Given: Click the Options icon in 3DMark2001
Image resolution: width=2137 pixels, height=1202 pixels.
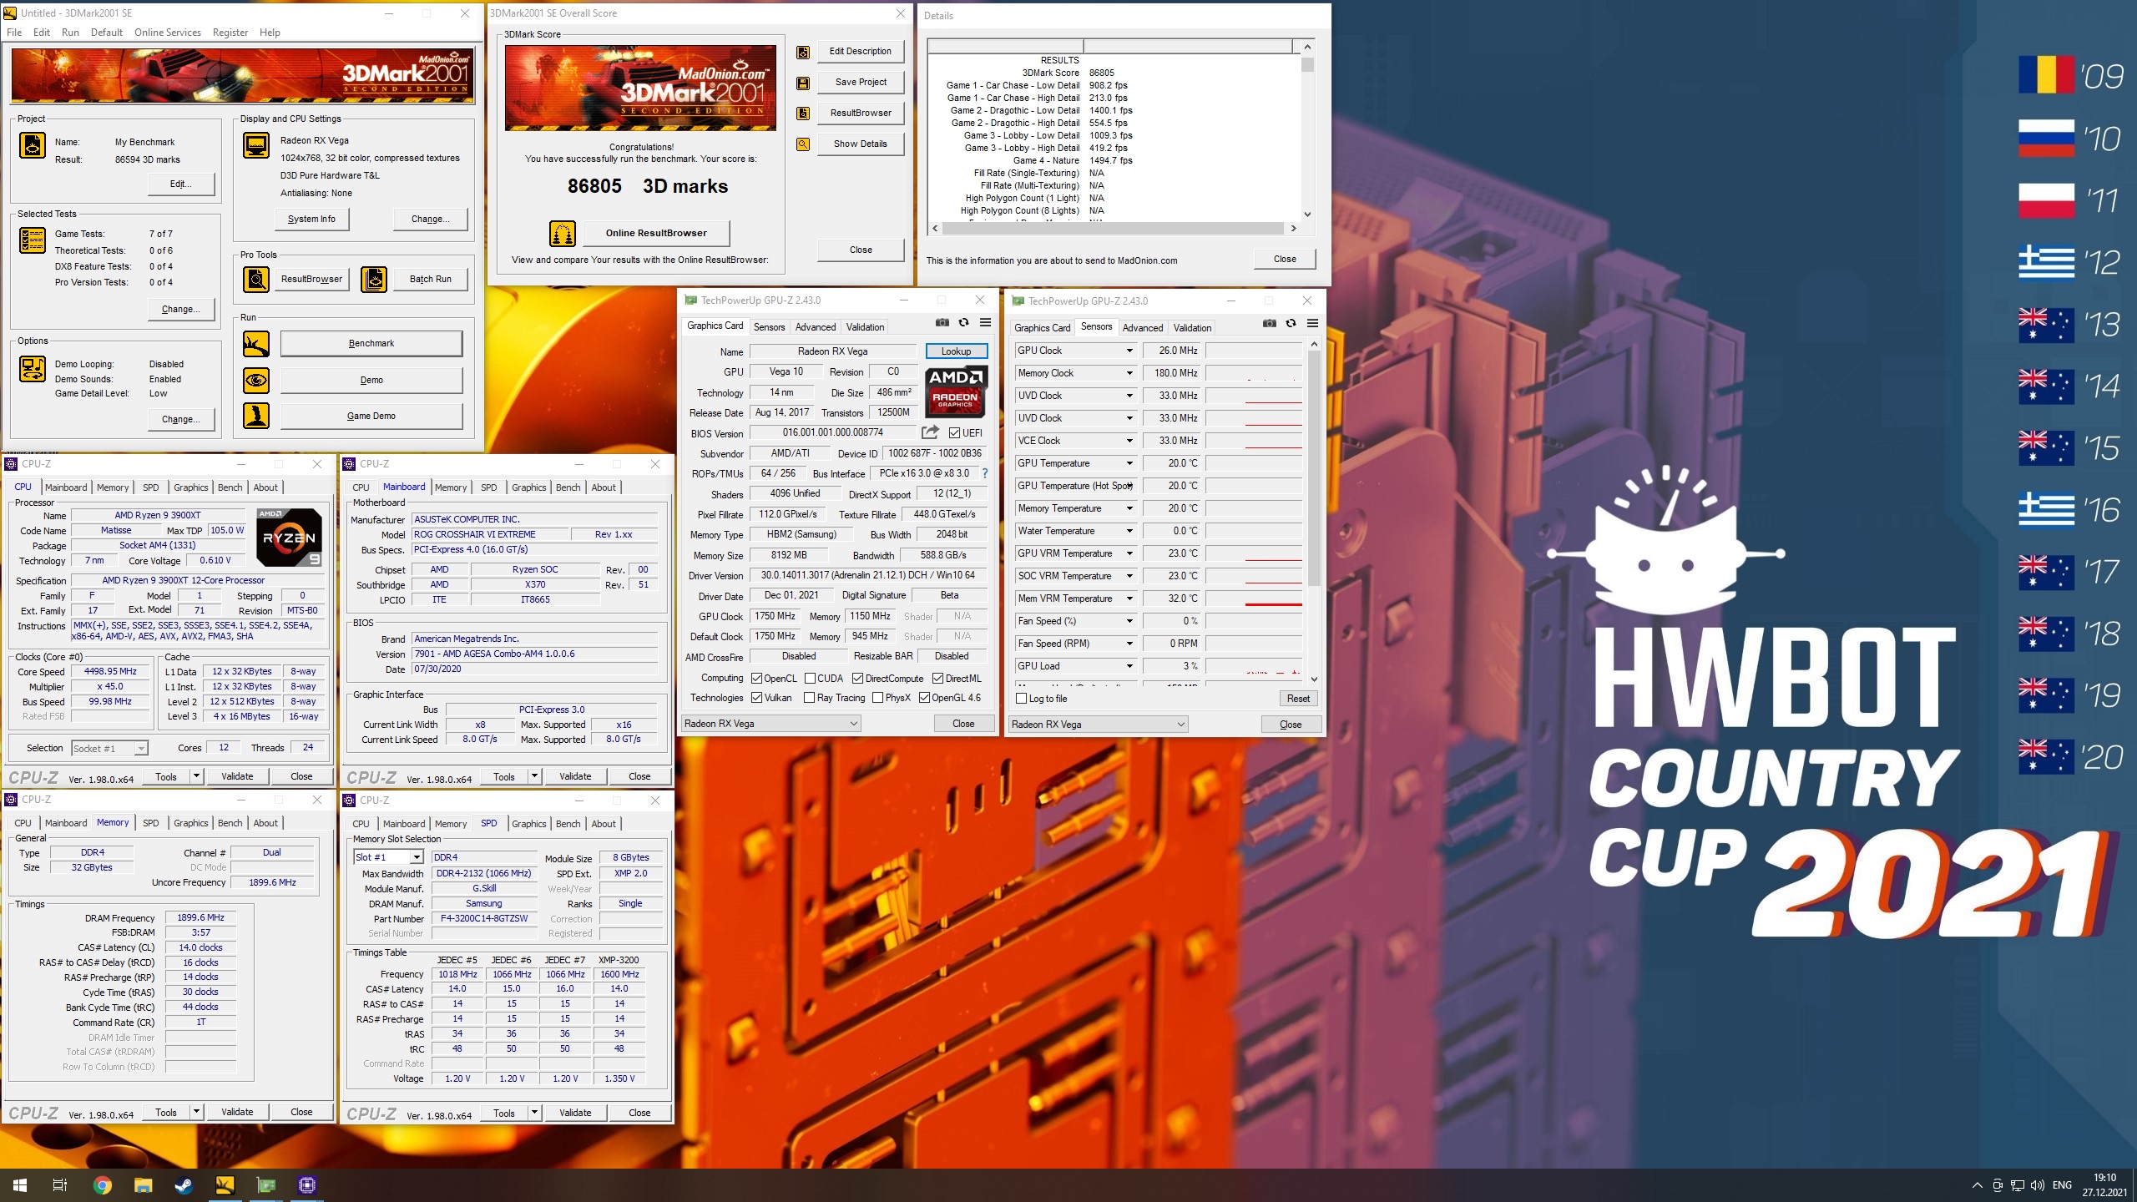Looking at the screenshot, I should [33, 369].
